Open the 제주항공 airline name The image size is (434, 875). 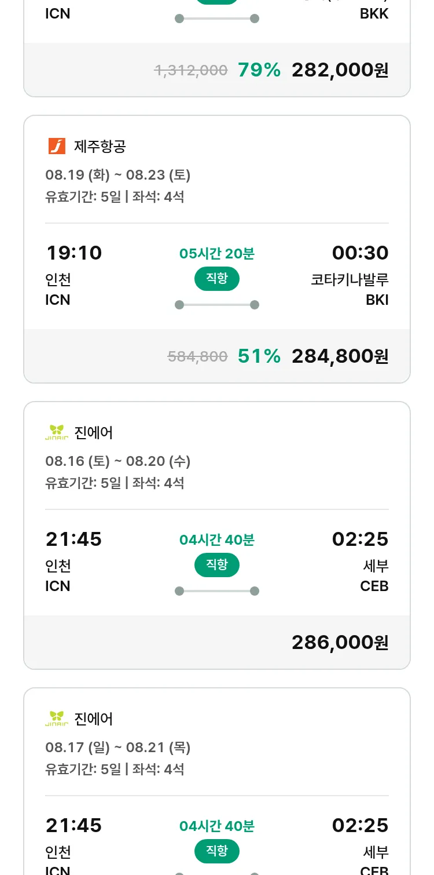point(100,146)
